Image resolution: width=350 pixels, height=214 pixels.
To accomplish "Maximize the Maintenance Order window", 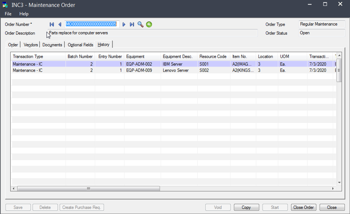I will pyautogui.click(x=325, y=4).
